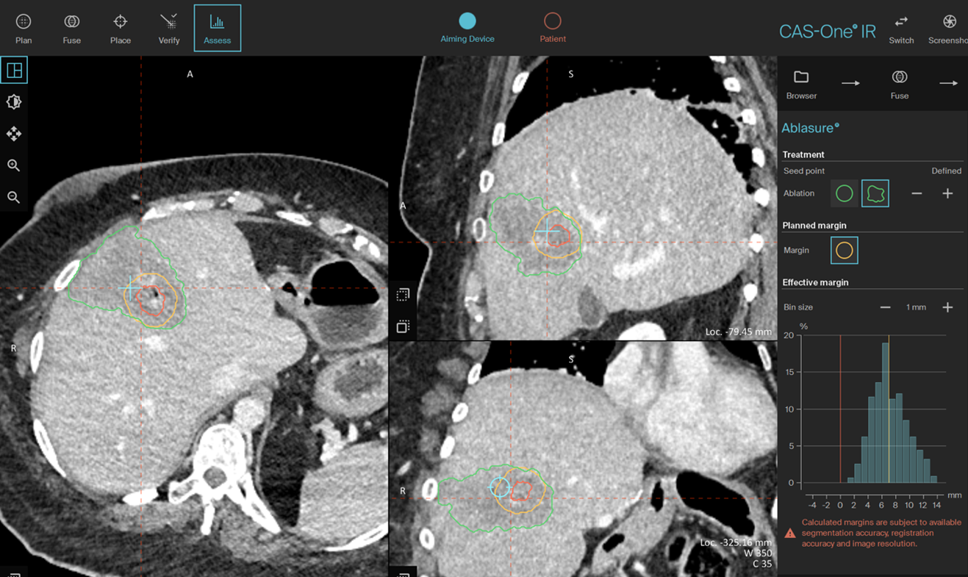Select the circular ablation shape
The height and width of the screenshot is (577, 968).
[843, 193]
